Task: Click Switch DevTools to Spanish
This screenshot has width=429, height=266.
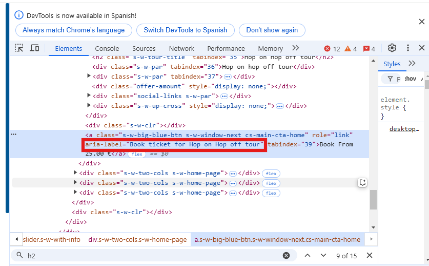Action: click(186, 30)
